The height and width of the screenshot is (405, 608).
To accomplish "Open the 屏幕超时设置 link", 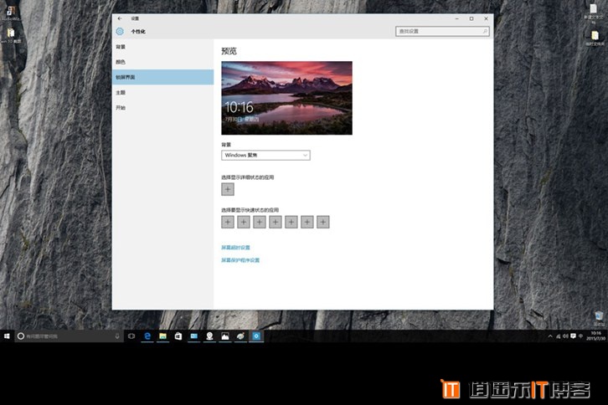I will pyautogui.click(x=236, y=247).
